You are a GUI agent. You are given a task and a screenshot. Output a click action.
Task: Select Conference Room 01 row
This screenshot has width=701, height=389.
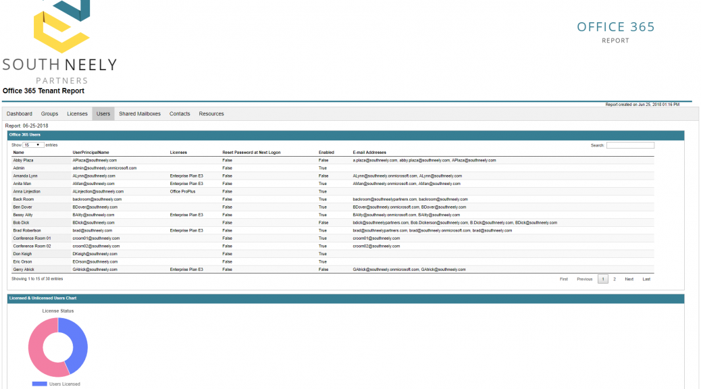click(x=333, y=238)
